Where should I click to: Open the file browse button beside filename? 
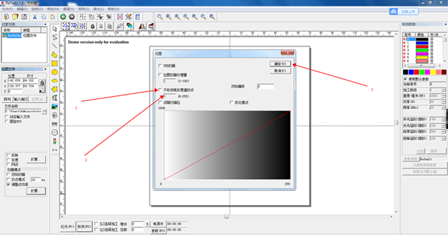(44, 111)
